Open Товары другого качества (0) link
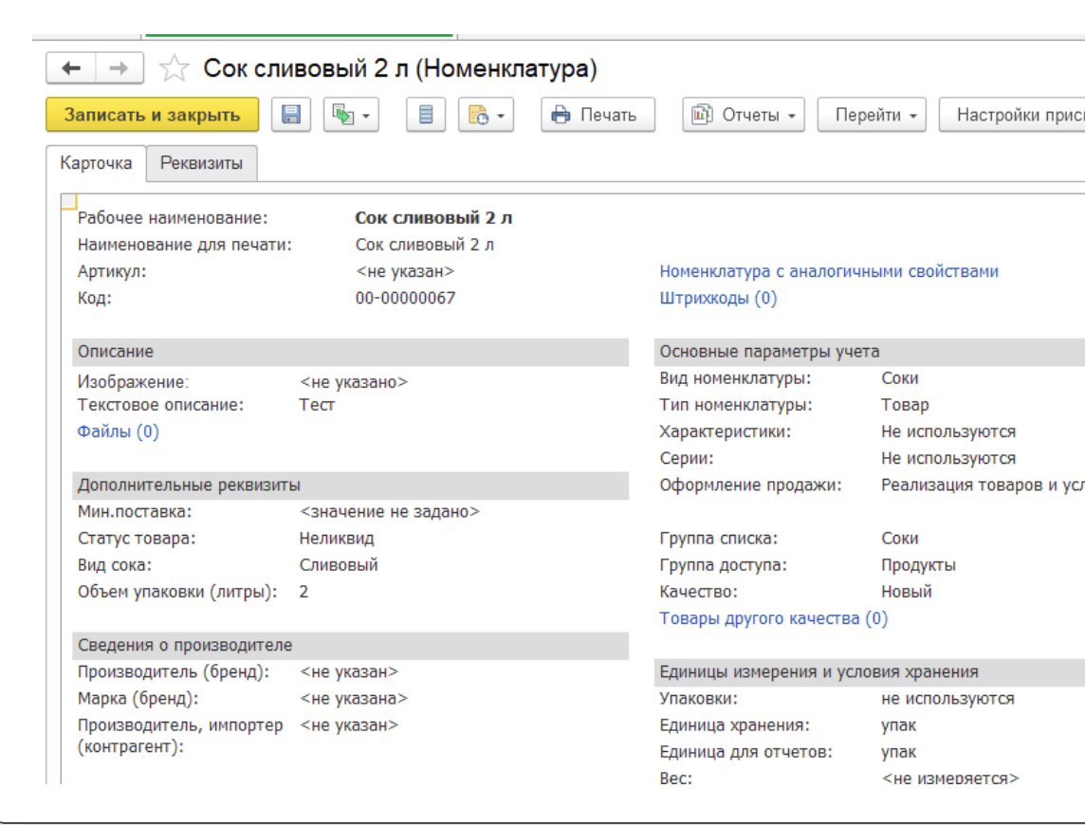This screenshot has height=825, width=1085. (x=773, y=618)
